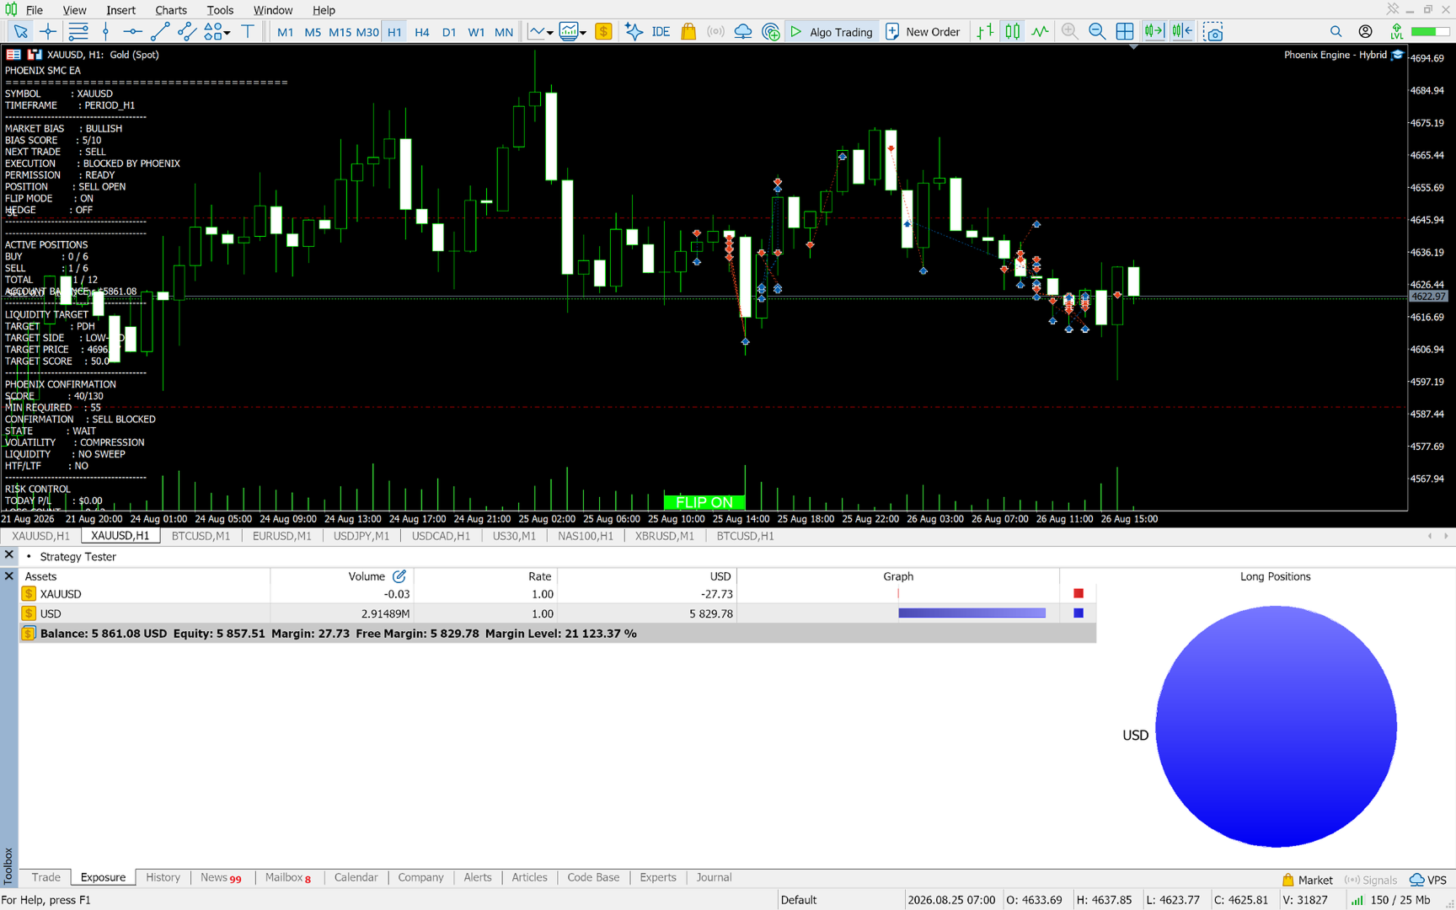Switch chart to line chart mode
The image size is (1456, 910).
point(1041,32)
